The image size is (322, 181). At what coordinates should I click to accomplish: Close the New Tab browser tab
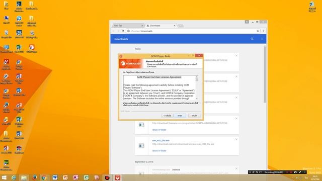142,26
